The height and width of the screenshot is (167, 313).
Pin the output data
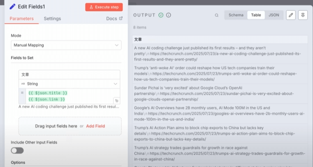coord(304,15)
